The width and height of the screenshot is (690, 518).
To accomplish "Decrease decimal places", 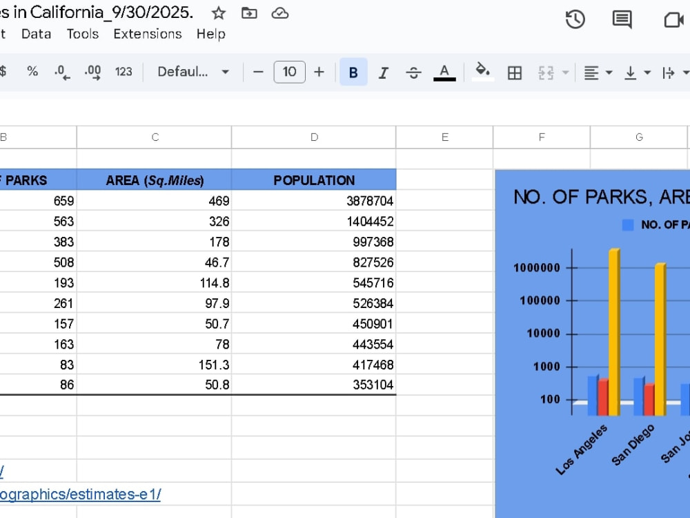I will click(x=61, y=72).
